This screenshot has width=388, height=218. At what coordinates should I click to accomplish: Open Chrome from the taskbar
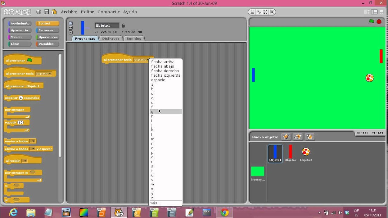coord(225,212)
